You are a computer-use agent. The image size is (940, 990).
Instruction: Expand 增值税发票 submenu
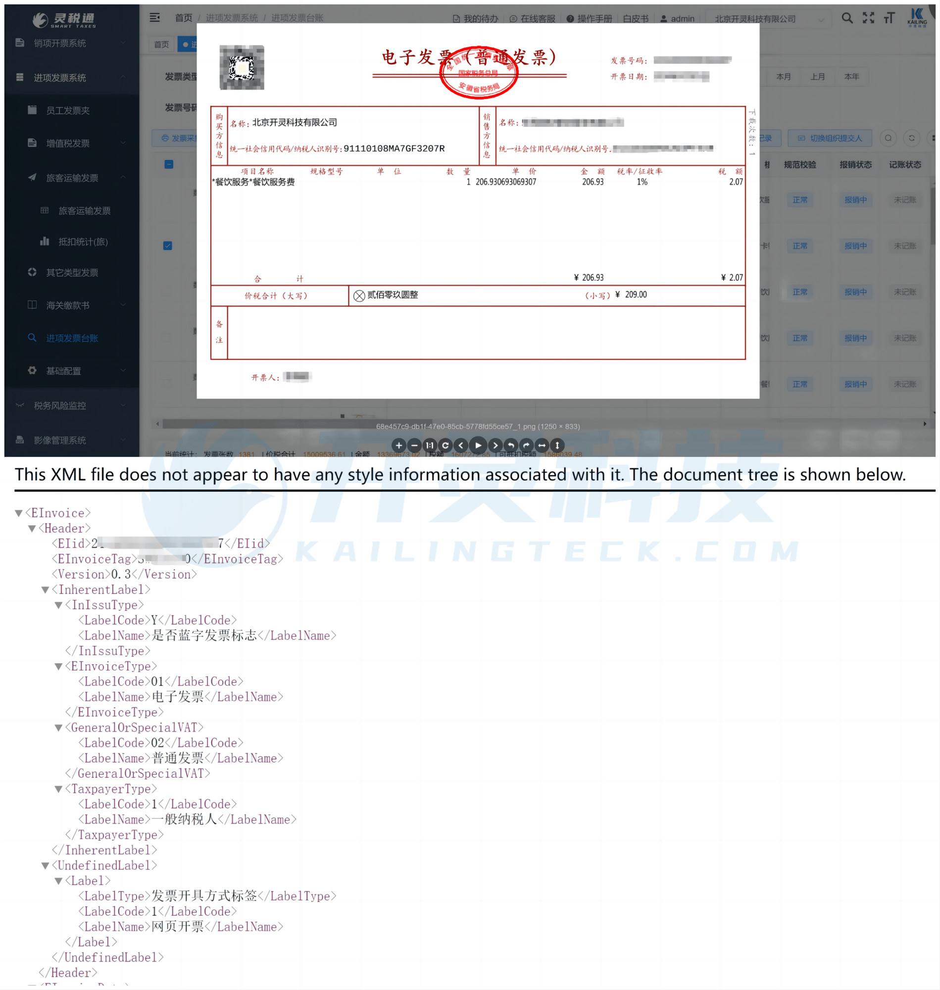72,143
